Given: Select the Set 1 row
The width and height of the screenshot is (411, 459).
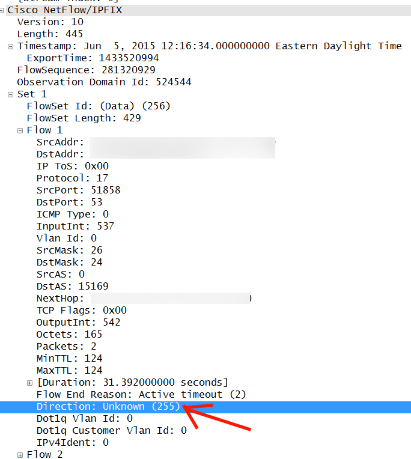Looking at the screenshot, I should 32,94.
